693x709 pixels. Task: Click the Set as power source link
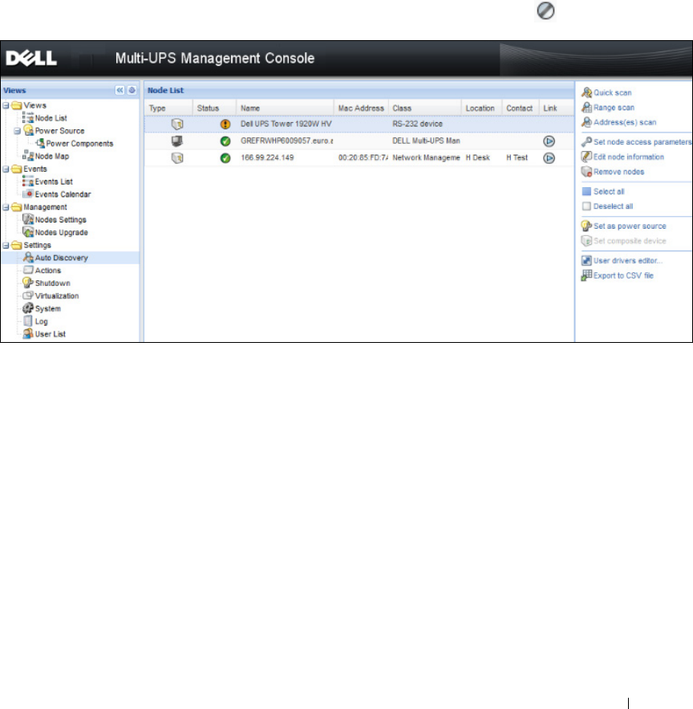coord(630,226)
